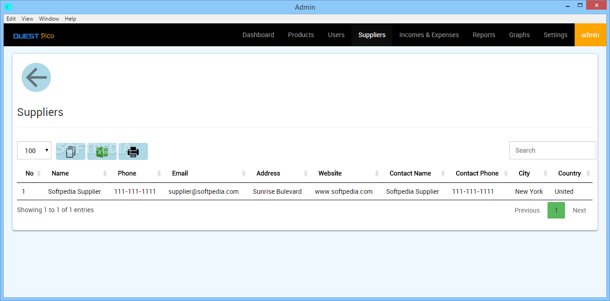Click the email supplier@softpedia.com cell
Viewport: 610px width, 301px height.
203,192
